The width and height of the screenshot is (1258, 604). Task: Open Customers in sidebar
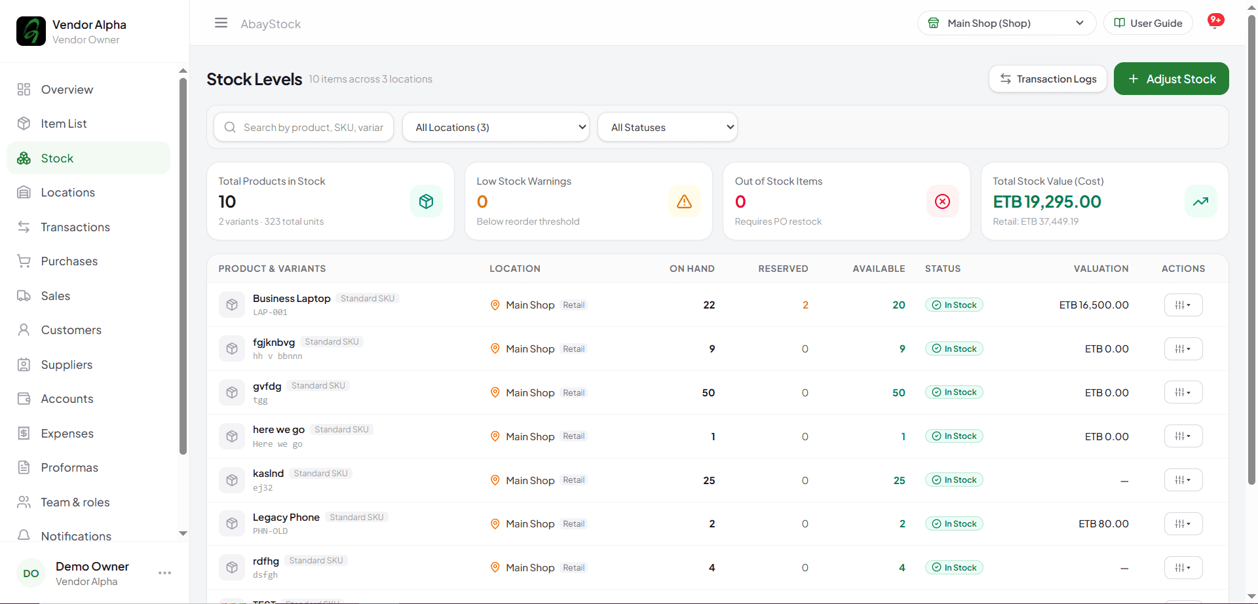[88, 330]
